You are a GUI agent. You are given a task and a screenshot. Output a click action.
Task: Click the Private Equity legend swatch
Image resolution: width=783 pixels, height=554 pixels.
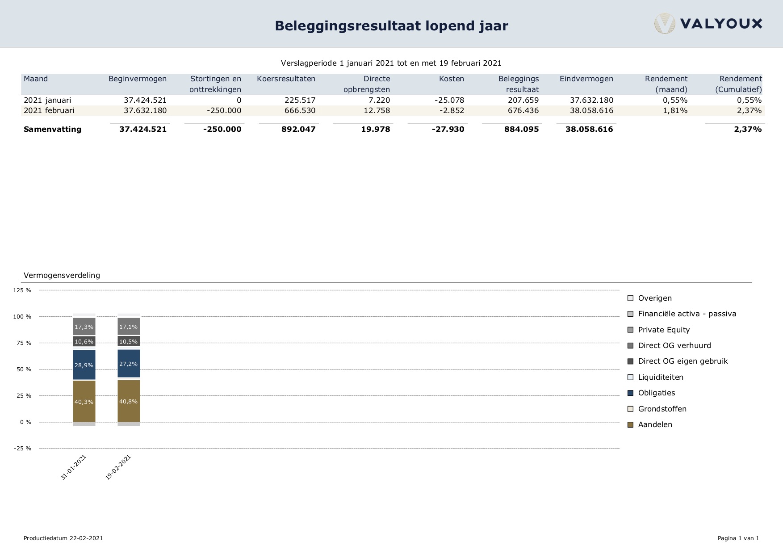coord(630,330)
